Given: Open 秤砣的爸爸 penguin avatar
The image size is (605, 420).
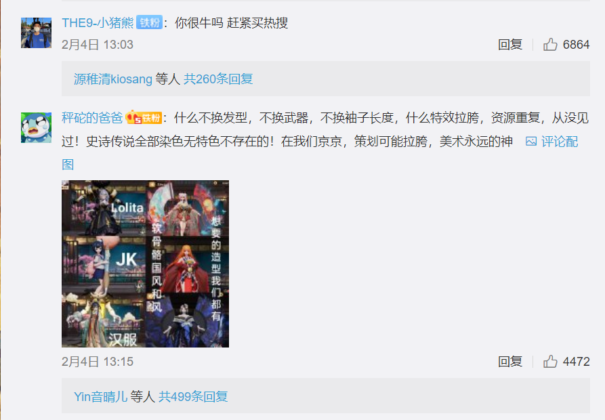Looking at the screenshot, I should pos(37,127).
